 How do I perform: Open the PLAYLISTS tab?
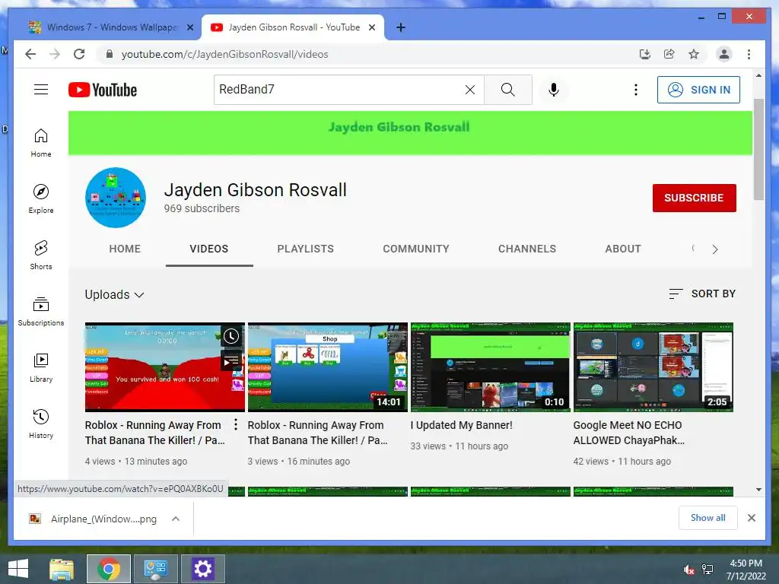(305, 249)
